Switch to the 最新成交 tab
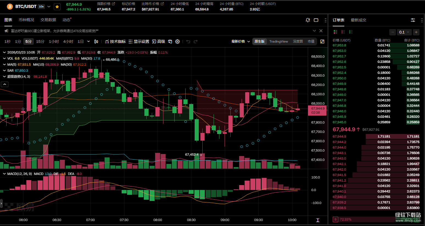This screenshot has height=226, width=425. 358,20
